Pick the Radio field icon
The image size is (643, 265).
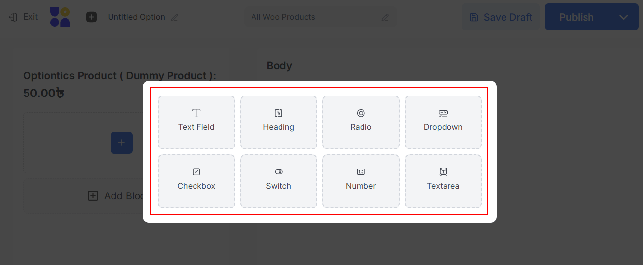(361, 113)
